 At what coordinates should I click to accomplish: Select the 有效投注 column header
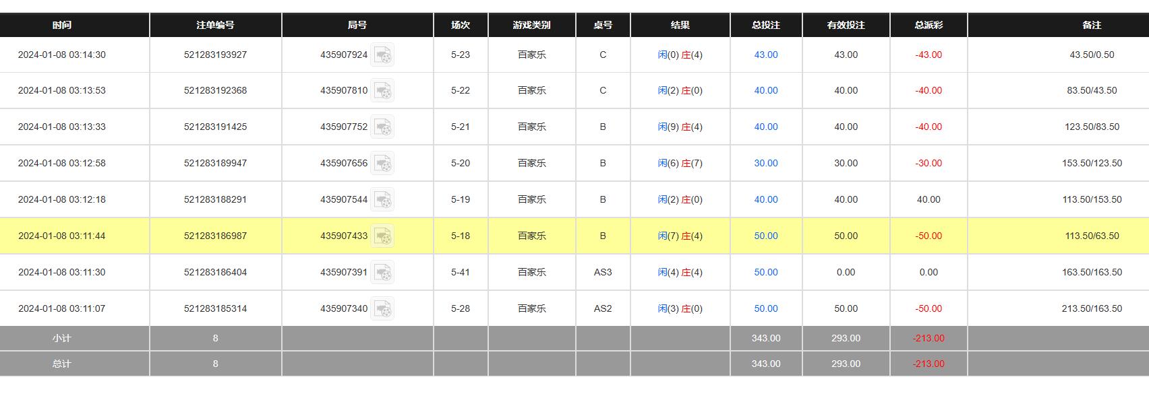[846, 25]
